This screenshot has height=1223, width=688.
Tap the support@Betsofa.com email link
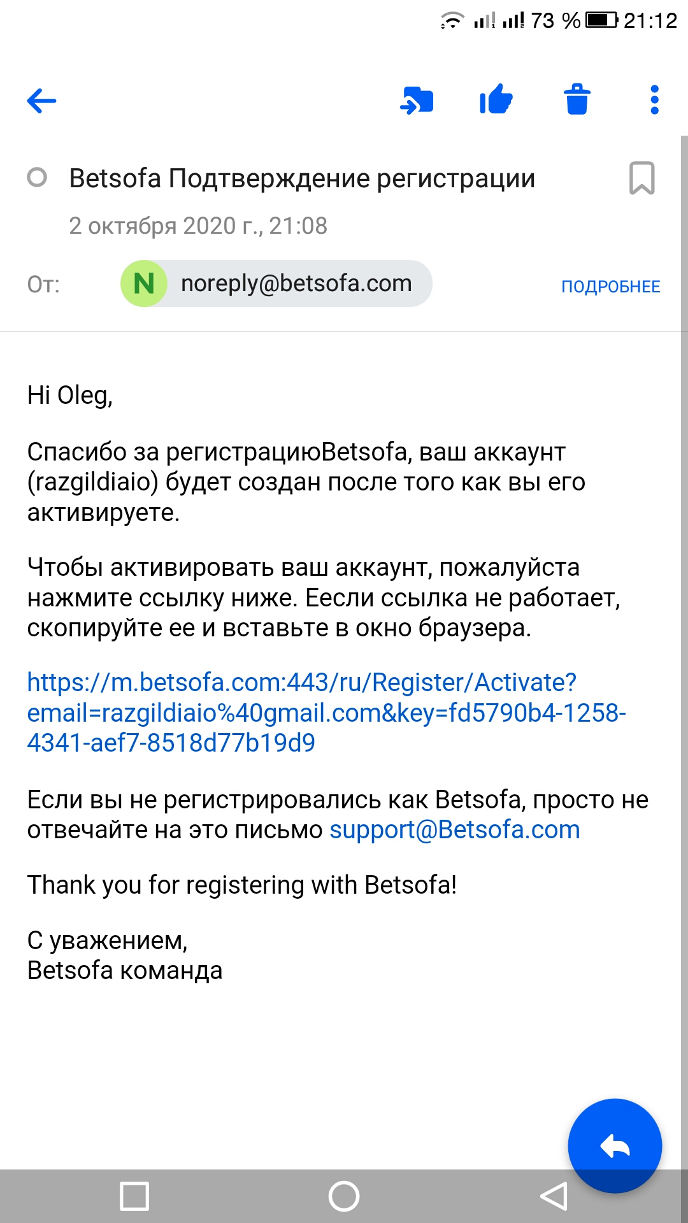(455, 830)
